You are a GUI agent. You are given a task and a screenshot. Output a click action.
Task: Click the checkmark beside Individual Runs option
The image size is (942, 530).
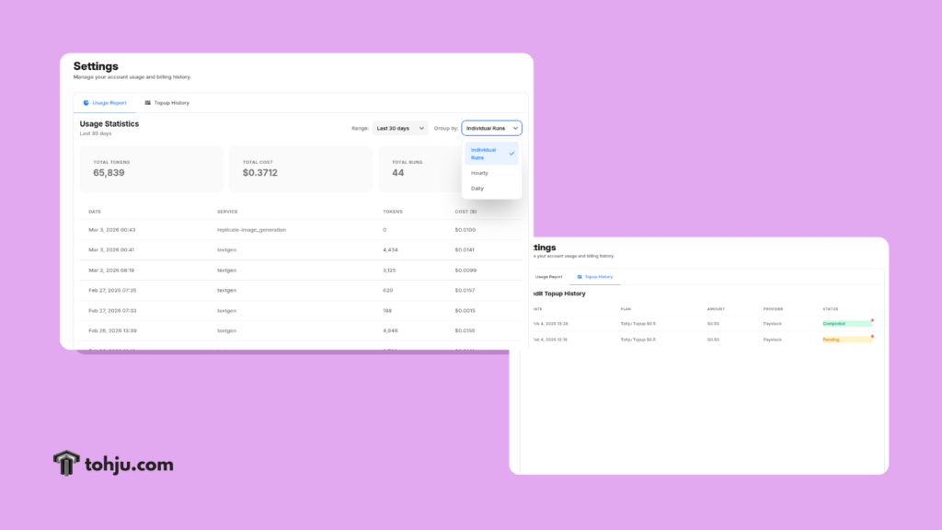[x=511, y=154]
